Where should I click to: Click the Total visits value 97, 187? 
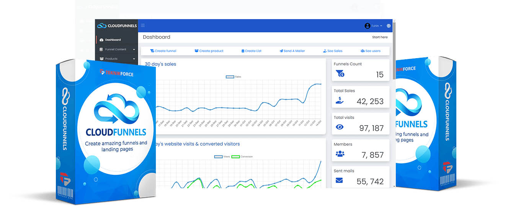click(371, 128)
